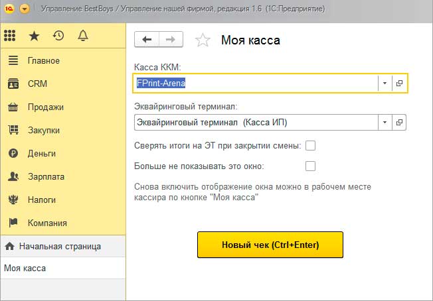Go forward with the right arrow button
The height and width of the screenshot is (301, 433).
pyautogui.click(x=171, y=39)
